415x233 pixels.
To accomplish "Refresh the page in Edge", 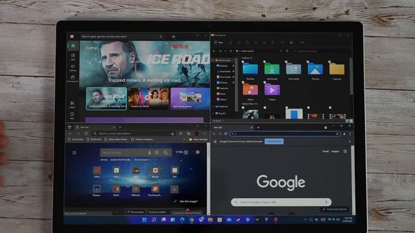I will coord(86,134).
